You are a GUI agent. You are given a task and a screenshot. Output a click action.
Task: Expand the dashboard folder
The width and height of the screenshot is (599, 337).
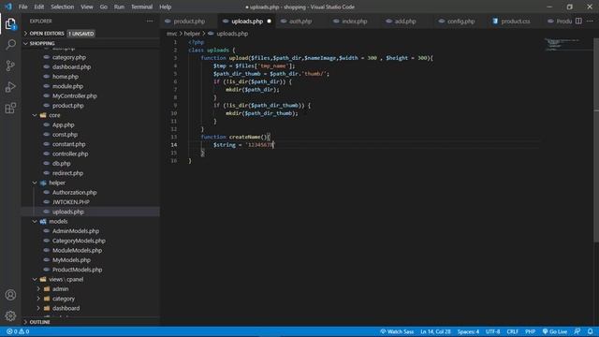coord(66,308)
